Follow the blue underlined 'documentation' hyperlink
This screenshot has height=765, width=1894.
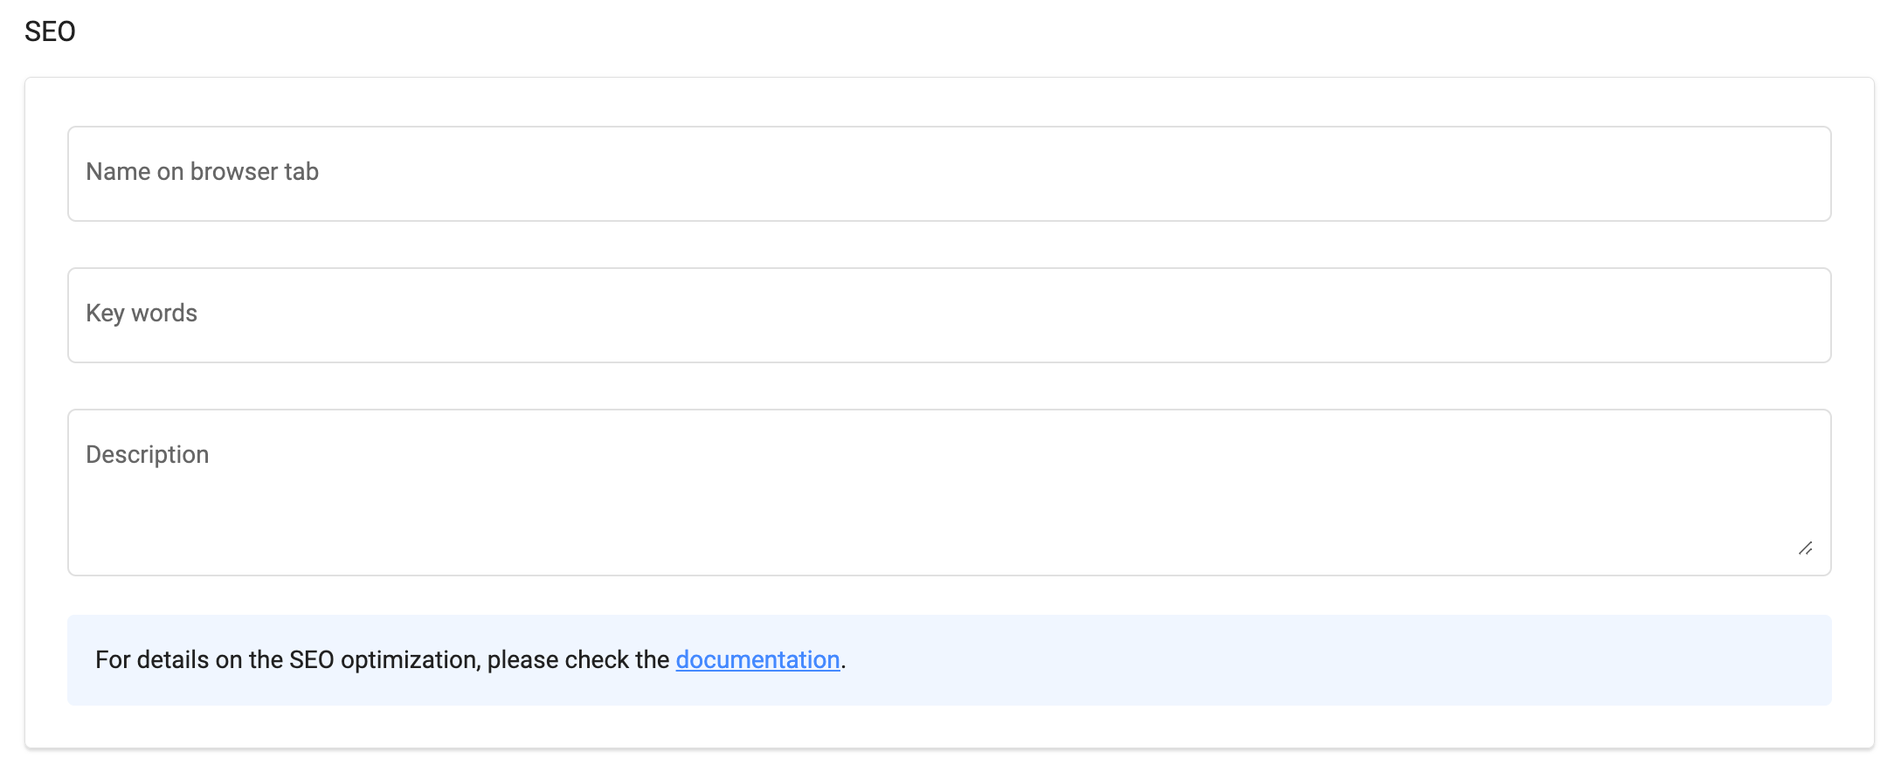coord(757,659)
